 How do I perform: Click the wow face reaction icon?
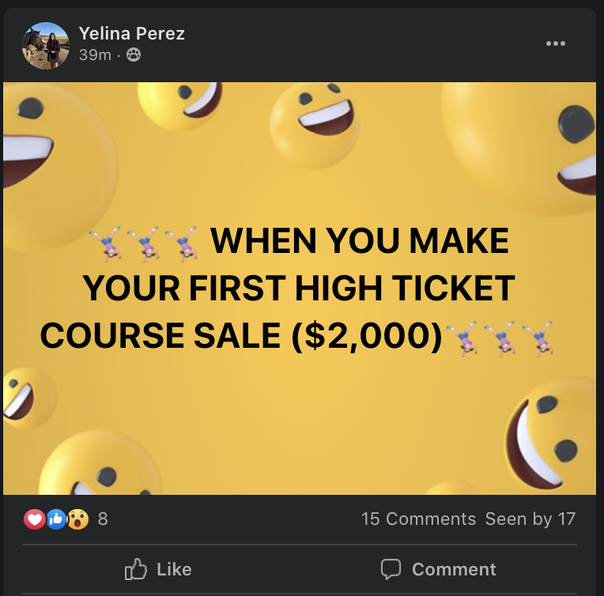pos(77,519)
